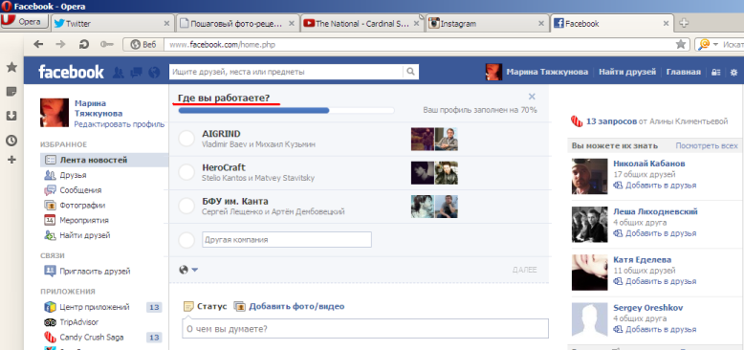
Task: Reload the page with refresh icon
Action: point(84,45)
